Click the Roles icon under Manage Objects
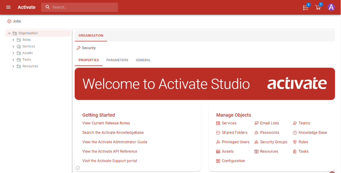 pos(295,142)
